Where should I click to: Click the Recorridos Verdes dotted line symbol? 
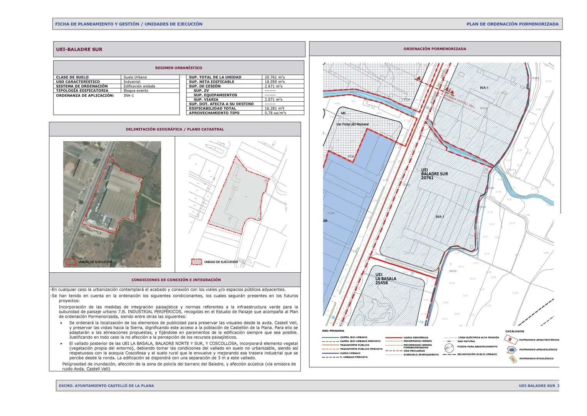[394, 341]
